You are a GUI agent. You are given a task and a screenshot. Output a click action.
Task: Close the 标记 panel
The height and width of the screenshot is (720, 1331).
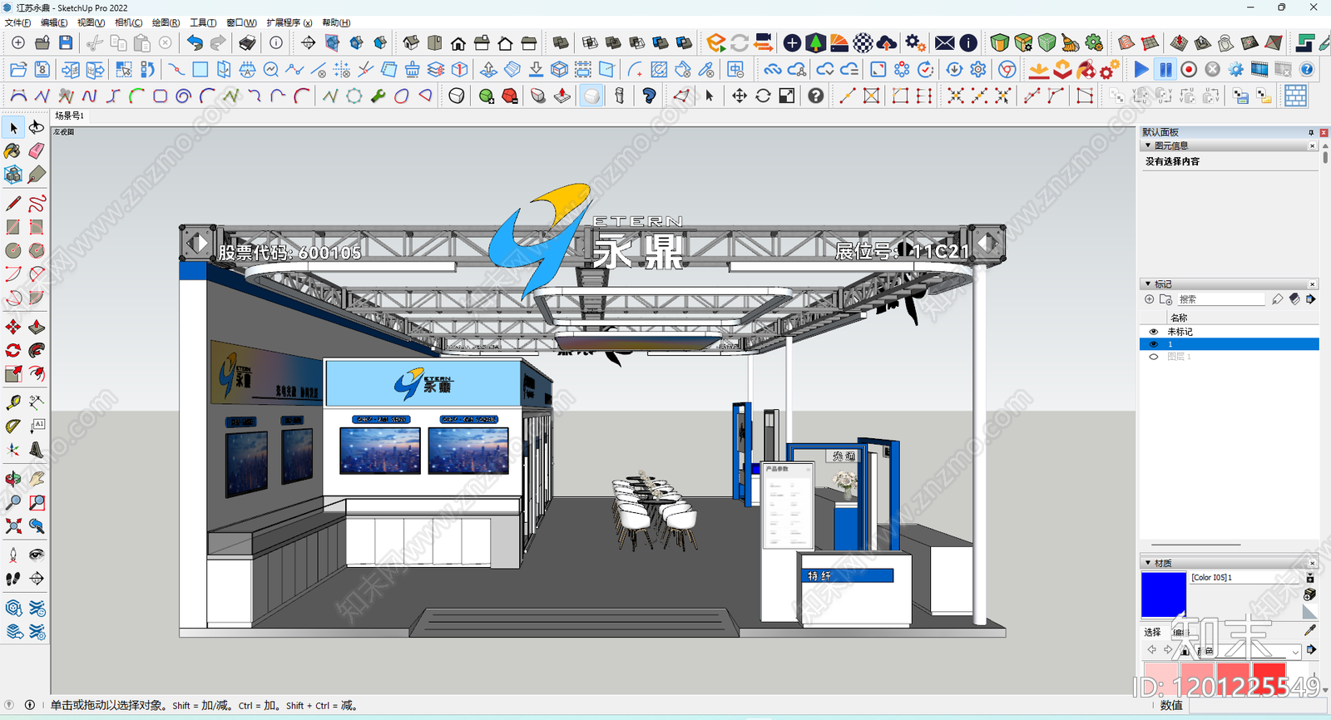tap(1313, 284)
